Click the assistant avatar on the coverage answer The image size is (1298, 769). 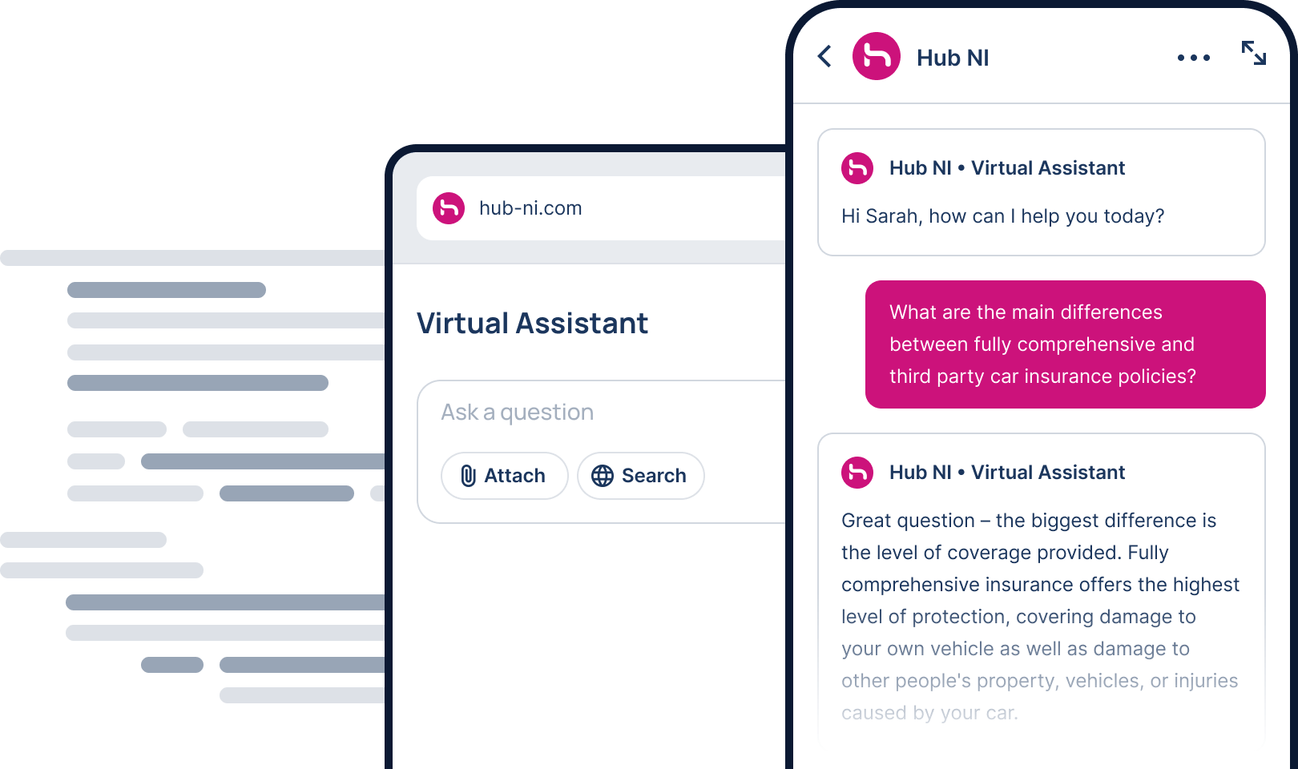coord(857,473)
